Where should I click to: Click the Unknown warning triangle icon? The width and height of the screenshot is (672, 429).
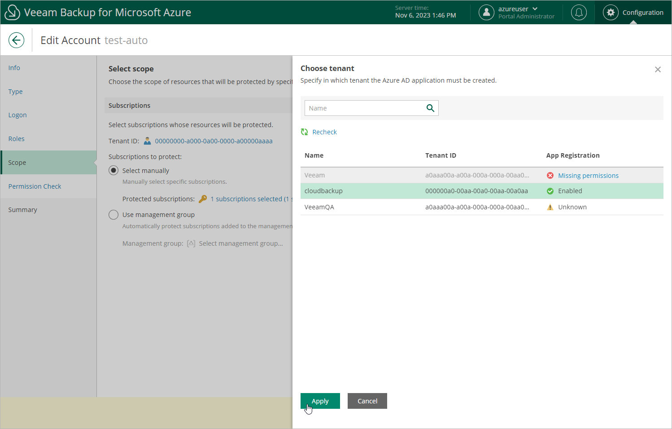(x=550, y=207)
